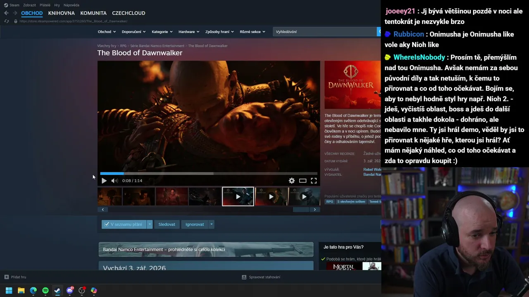Click the RPG breadcrumb link
The width and height of the screenshot is (529, 297).
coord(123,46)
